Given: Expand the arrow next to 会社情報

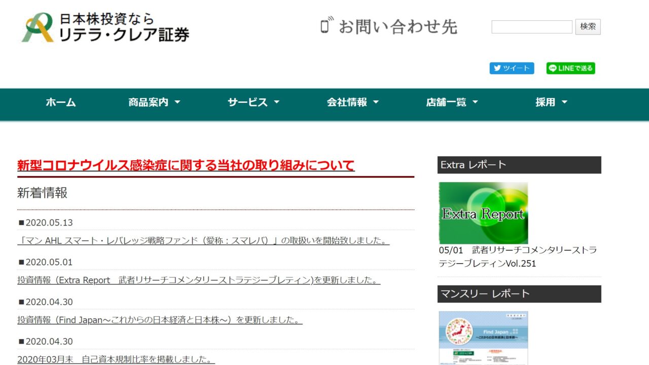Looking at the screenshot, I should (376, 102).
